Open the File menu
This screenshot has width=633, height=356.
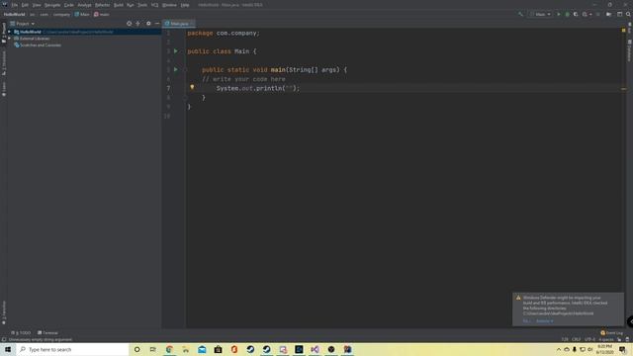coord(15,5)
